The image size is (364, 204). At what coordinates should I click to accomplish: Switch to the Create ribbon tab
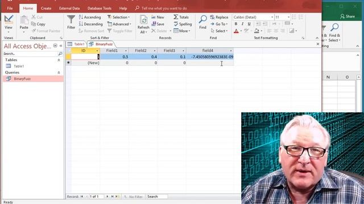[x=46, y=8]
